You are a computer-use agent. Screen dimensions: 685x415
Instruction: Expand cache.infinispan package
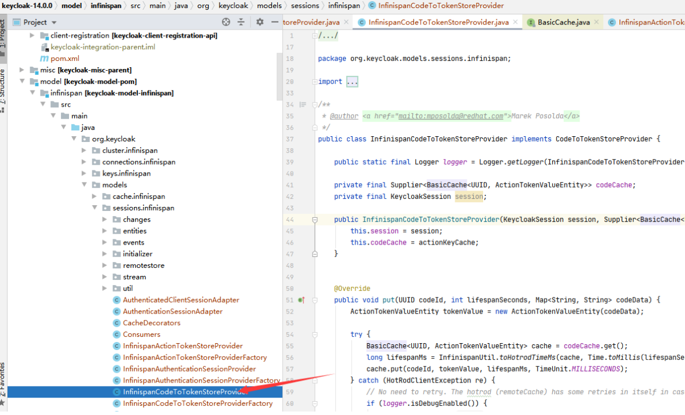95,196
